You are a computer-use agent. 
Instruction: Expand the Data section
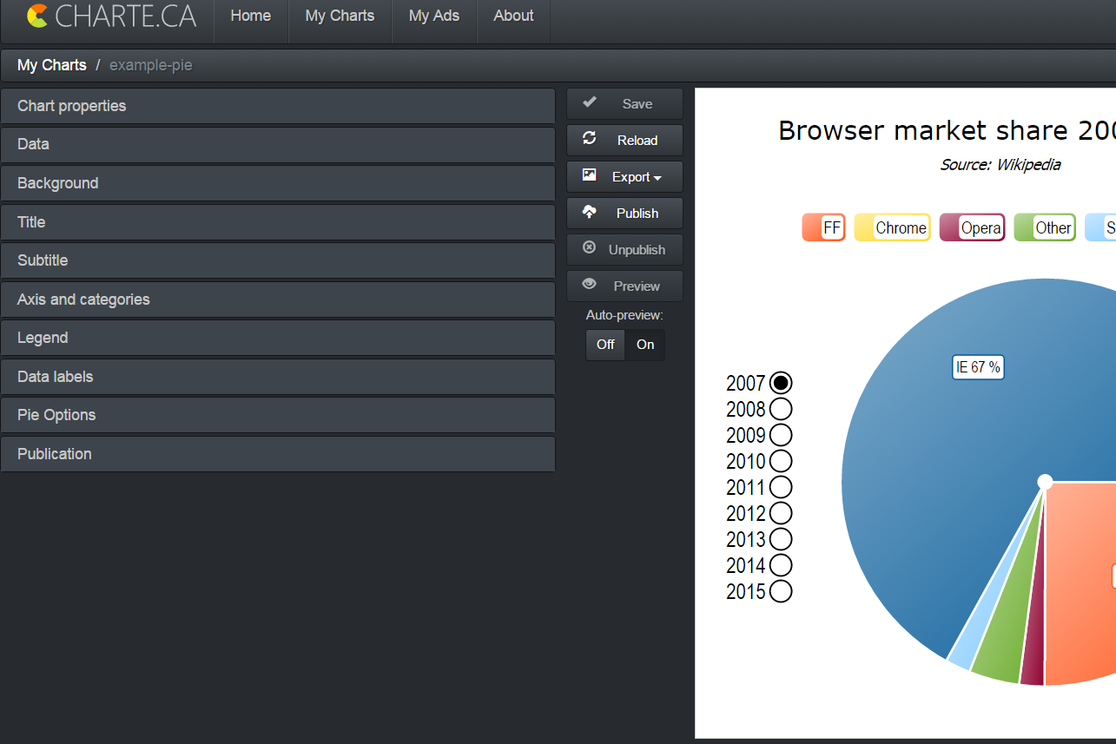pyautogui.click(x=278, y=144)
